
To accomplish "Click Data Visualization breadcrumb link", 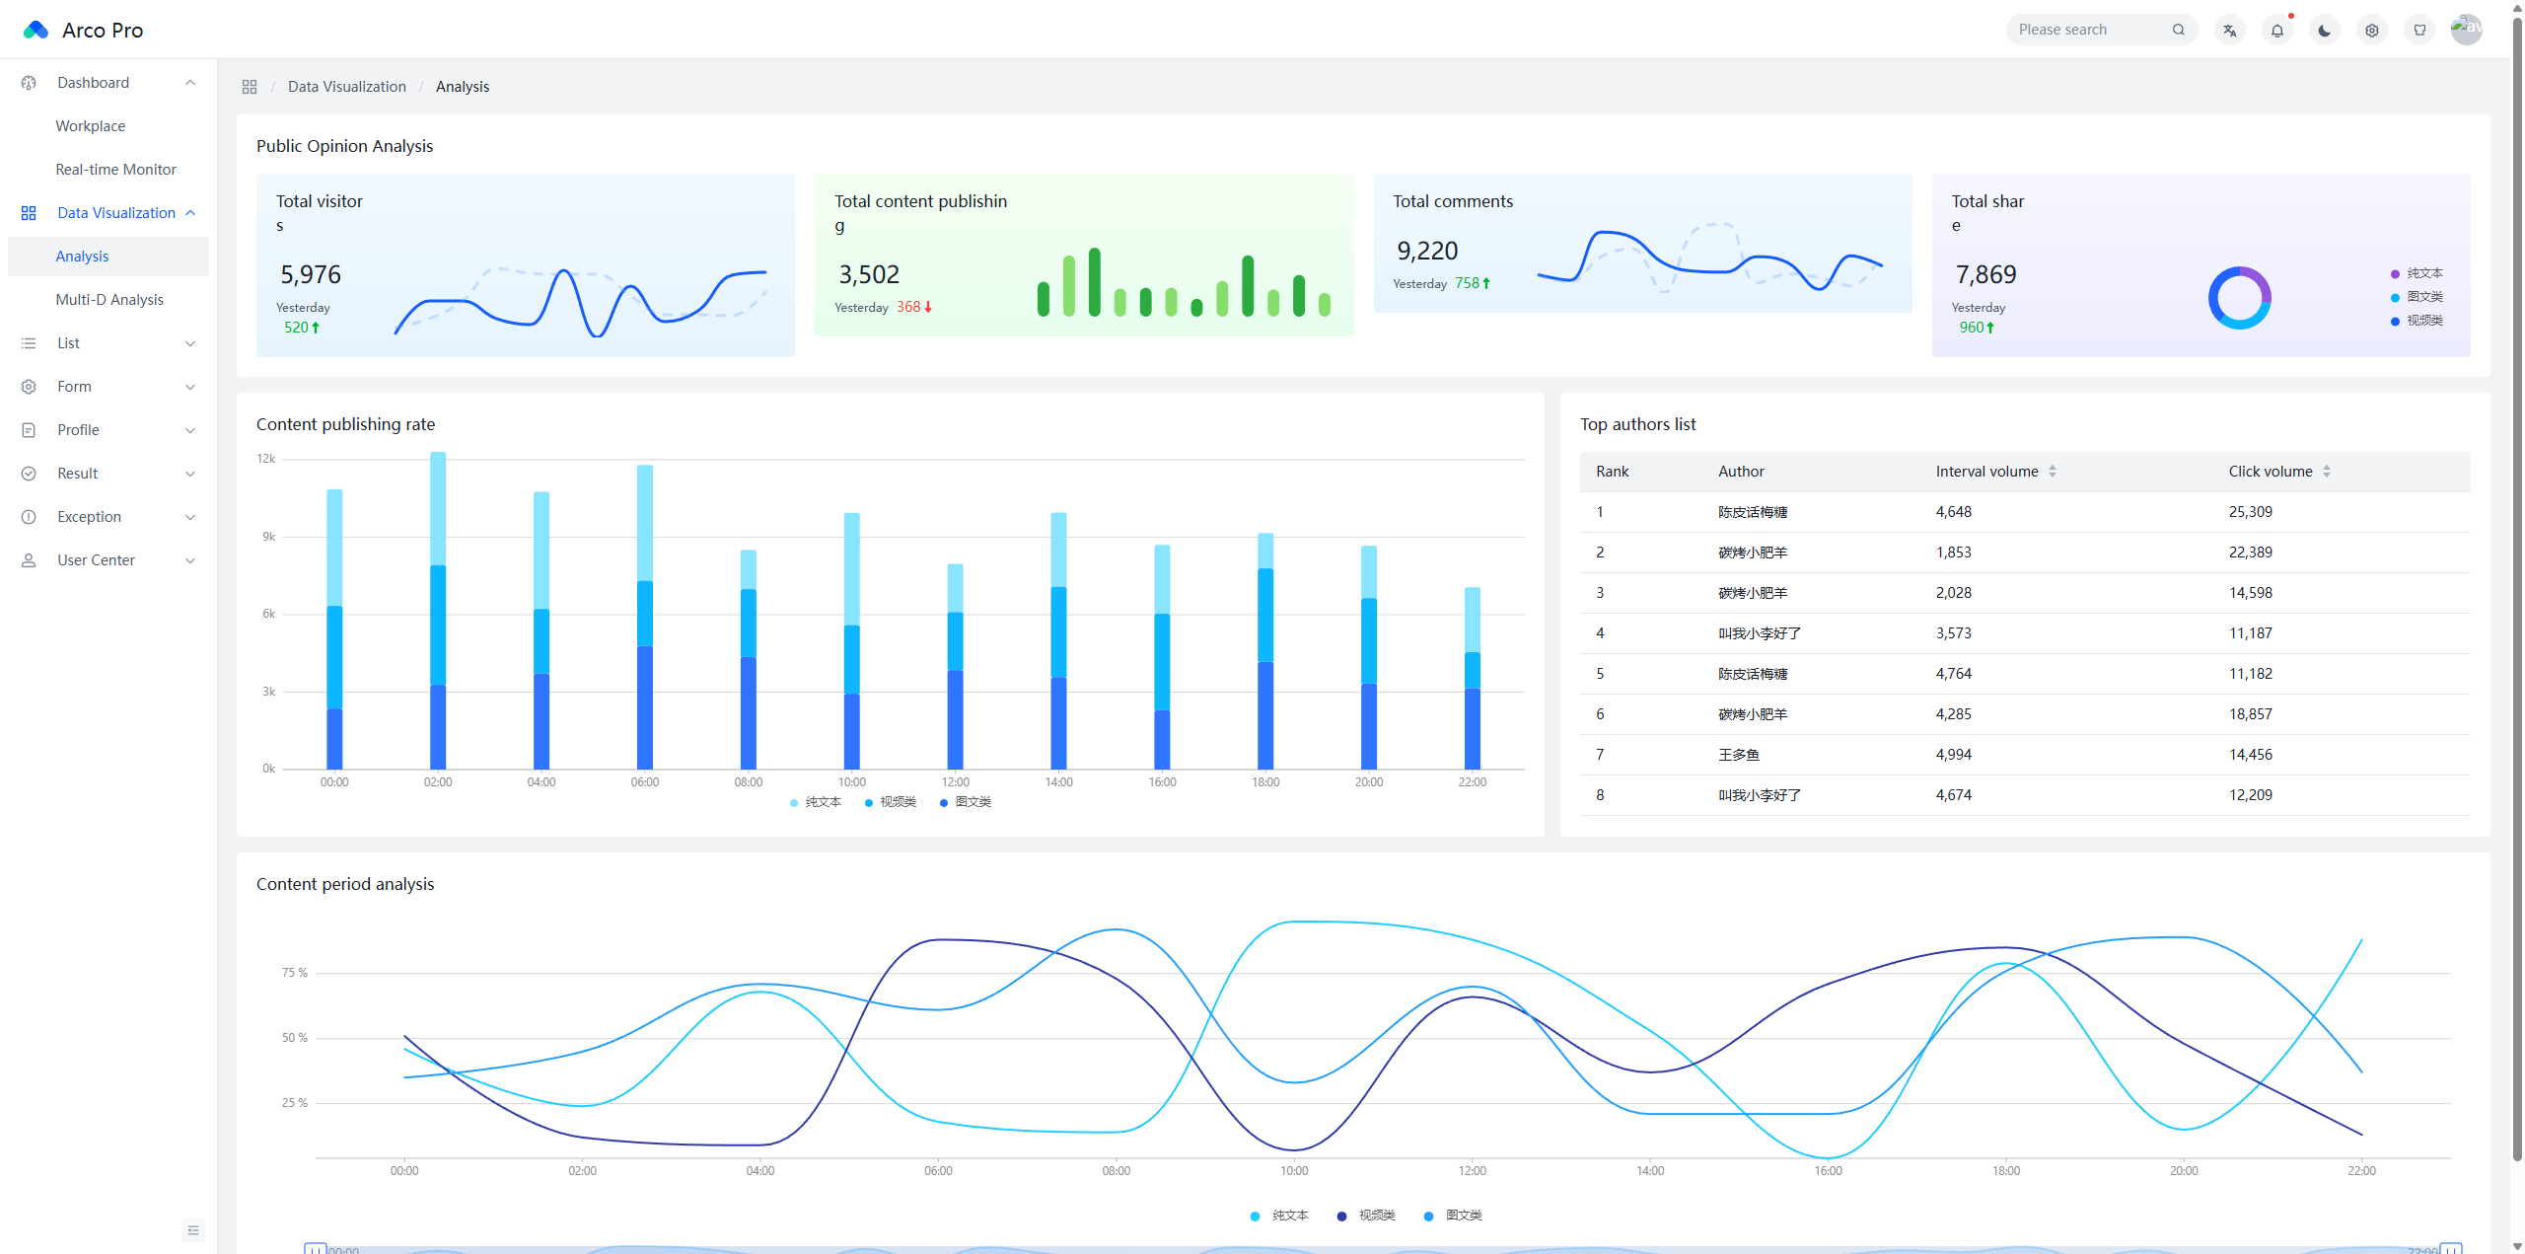I will pos(347,87).
